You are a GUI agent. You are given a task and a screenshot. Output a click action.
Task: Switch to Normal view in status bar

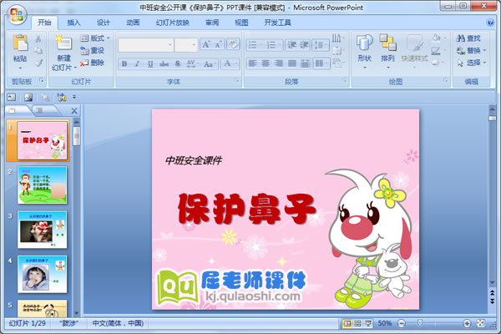click(x=347, y=323)
